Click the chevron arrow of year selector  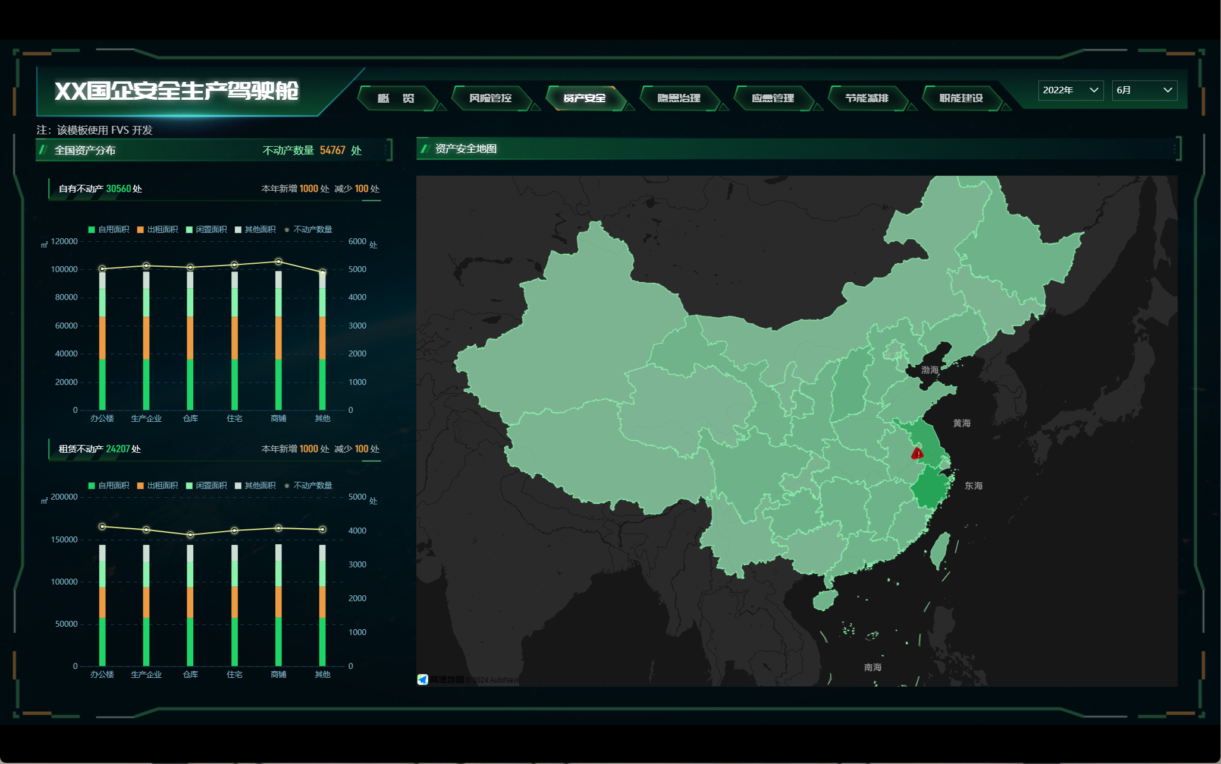[x=1093, y=90]
